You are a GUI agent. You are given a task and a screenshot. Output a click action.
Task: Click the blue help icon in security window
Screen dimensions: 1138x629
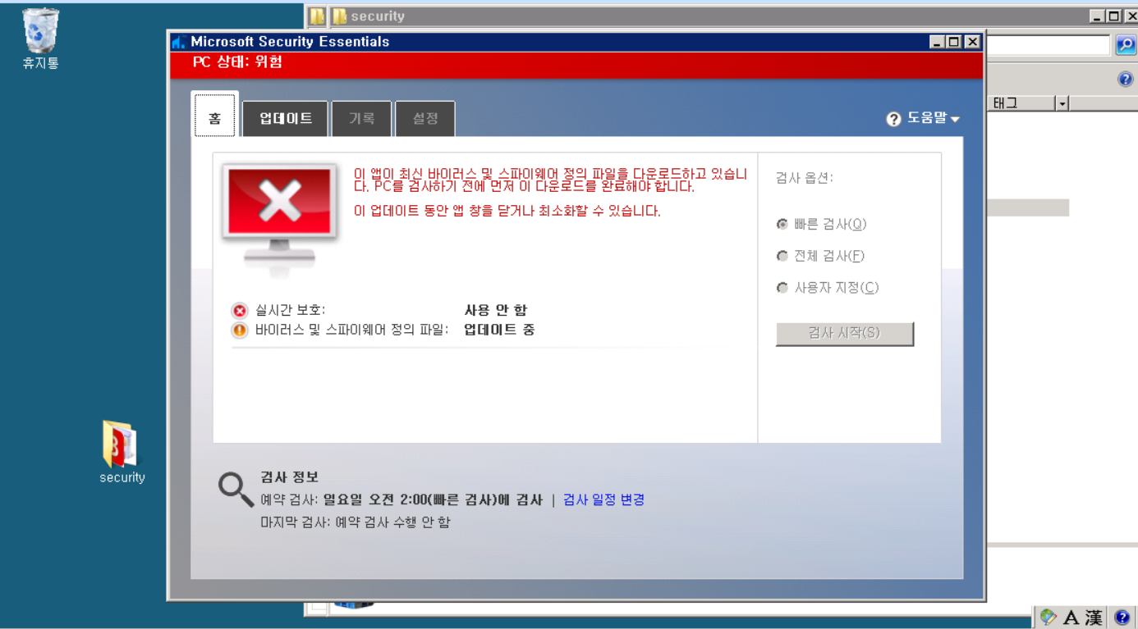(x=1125, y=79)
